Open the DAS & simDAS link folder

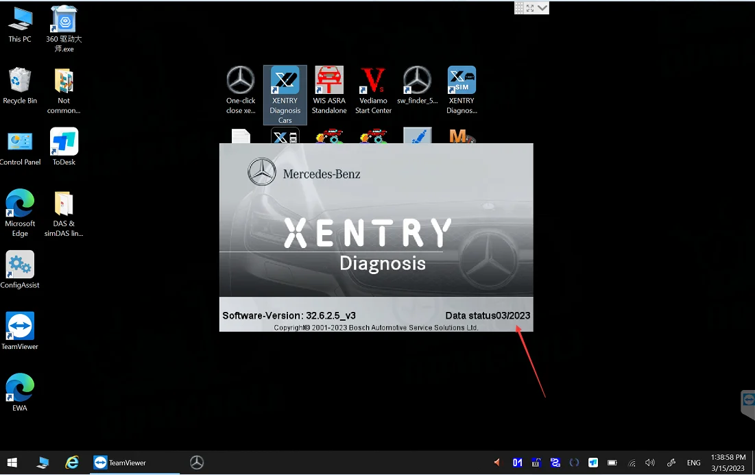pyautogui.click(x=64, y=205)
